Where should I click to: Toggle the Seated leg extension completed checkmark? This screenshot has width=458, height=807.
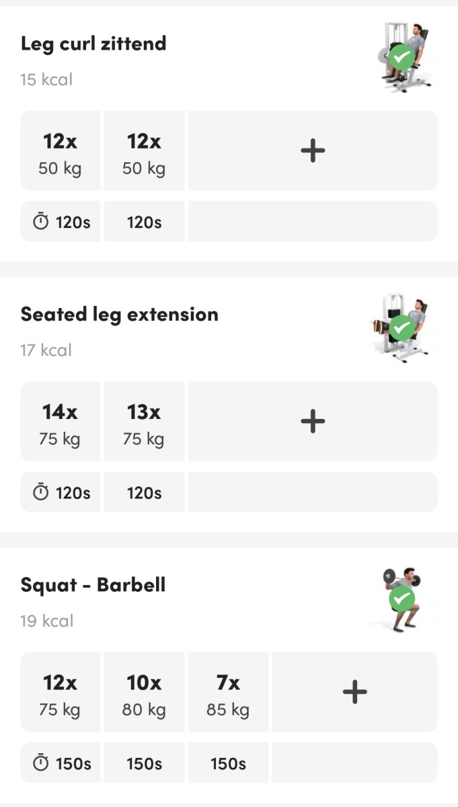click(x=402, y=328)
